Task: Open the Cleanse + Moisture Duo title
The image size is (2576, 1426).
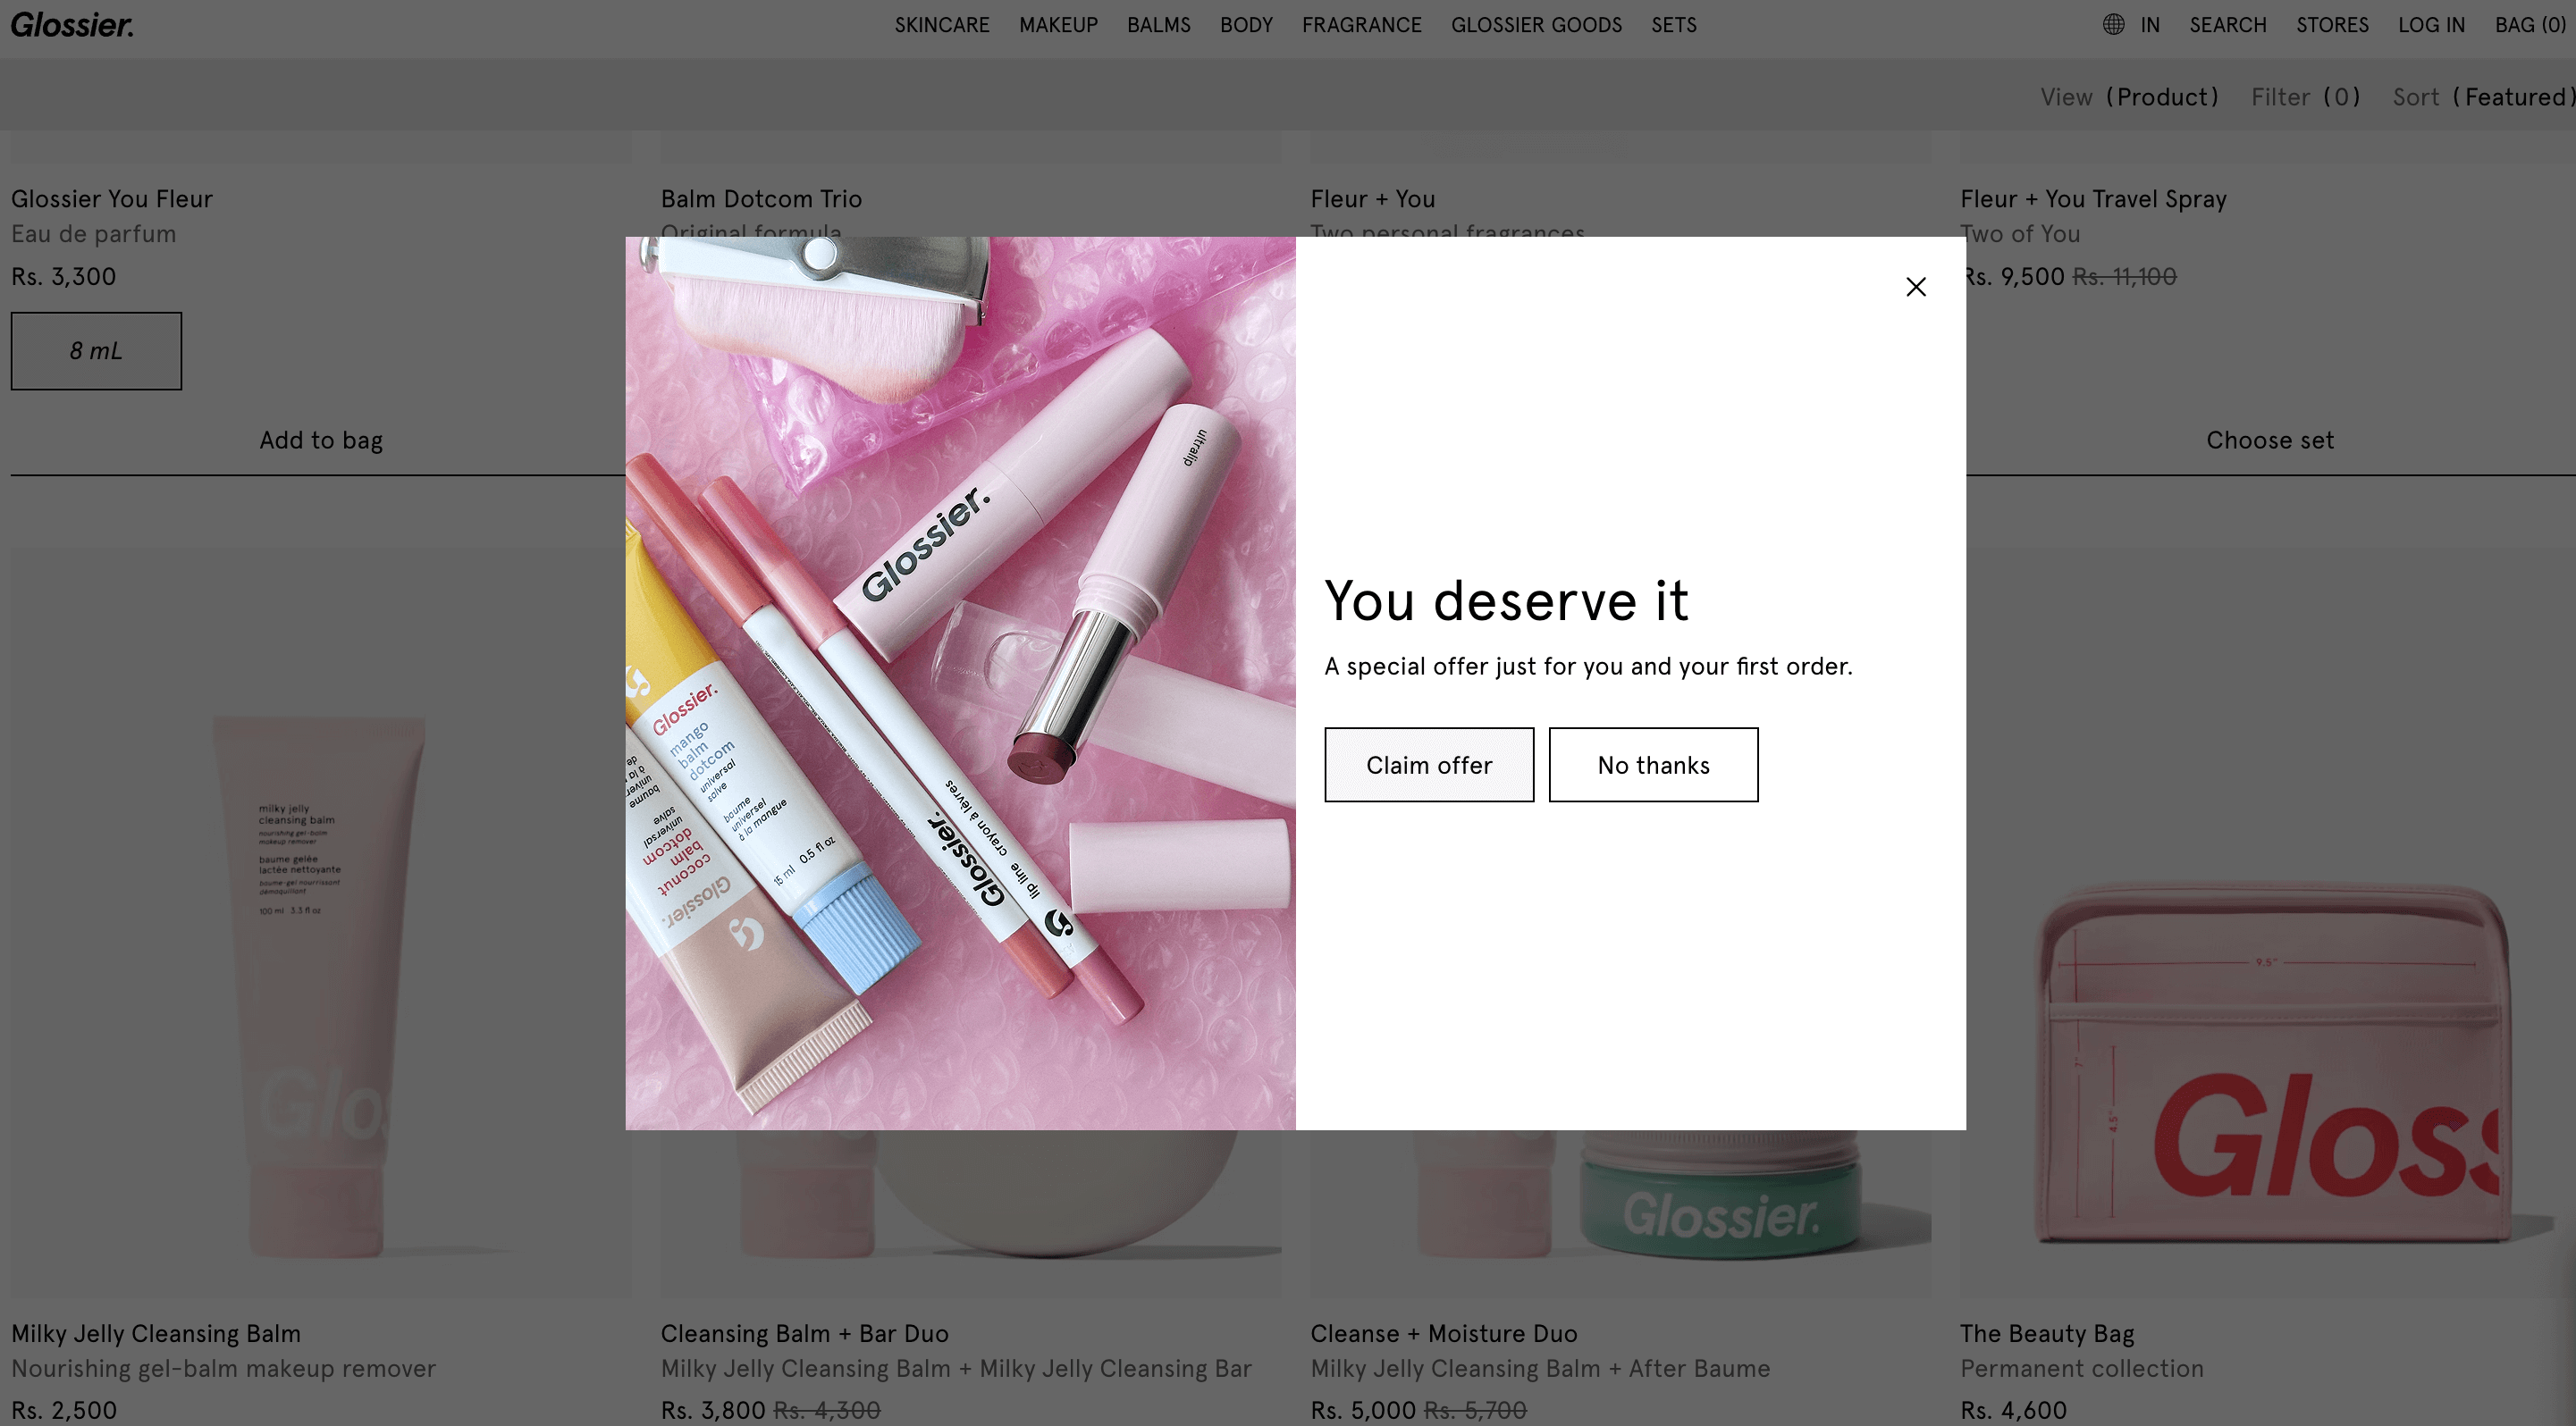Action: coord(1443,1334)
